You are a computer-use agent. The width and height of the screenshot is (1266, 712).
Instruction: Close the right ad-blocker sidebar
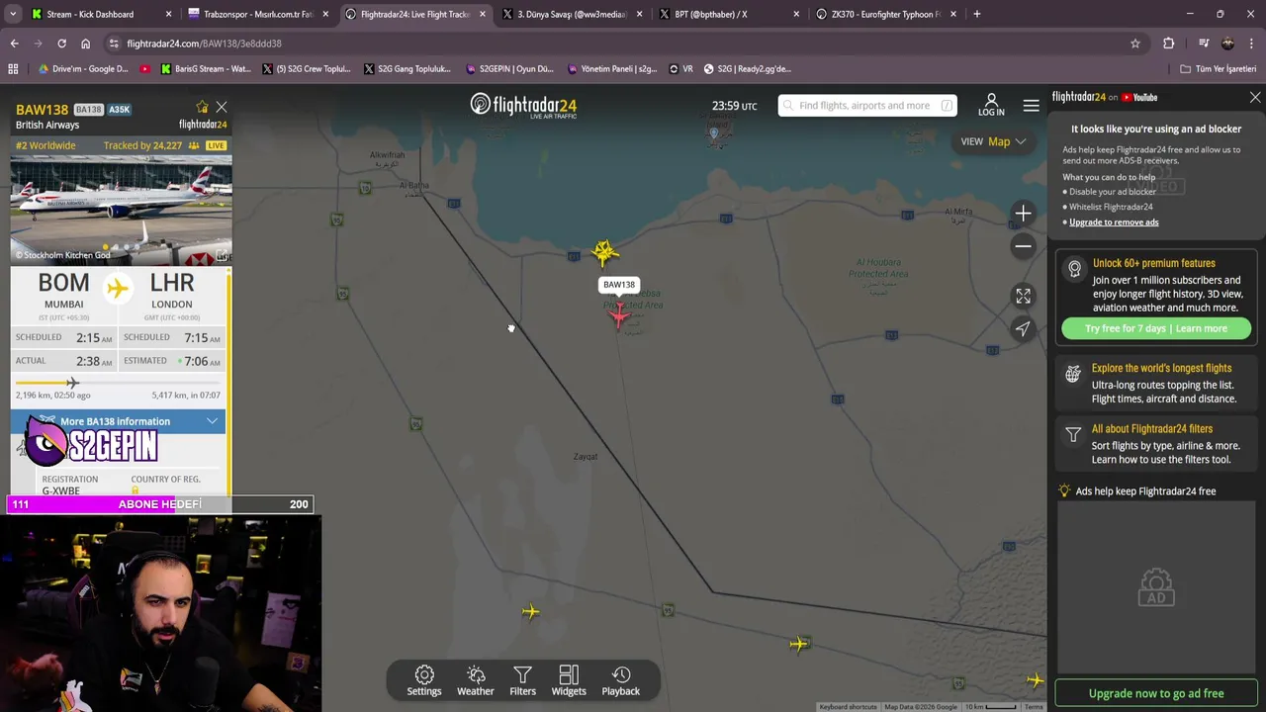[1255, 97]
